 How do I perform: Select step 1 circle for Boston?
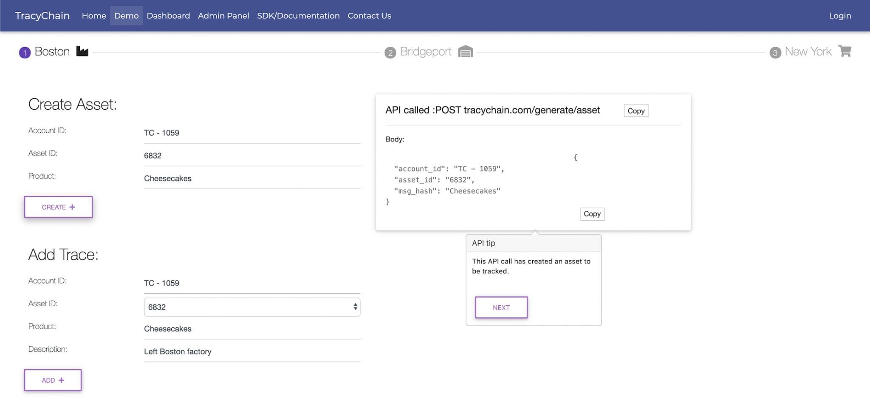[x=25, y=51]
